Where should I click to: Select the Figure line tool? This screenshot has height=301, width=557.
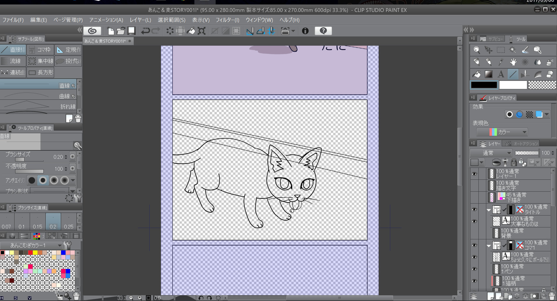tap(513, 74)
